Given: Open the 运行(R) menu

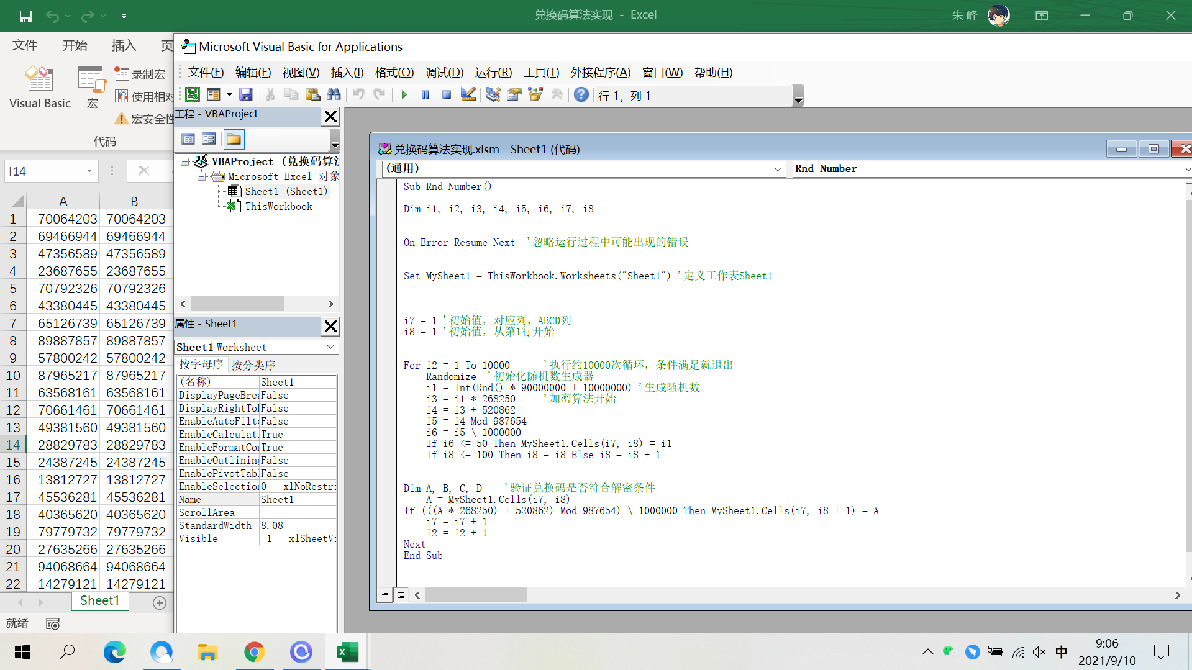Looking at the screenshot, I should [x=493, y=73].
